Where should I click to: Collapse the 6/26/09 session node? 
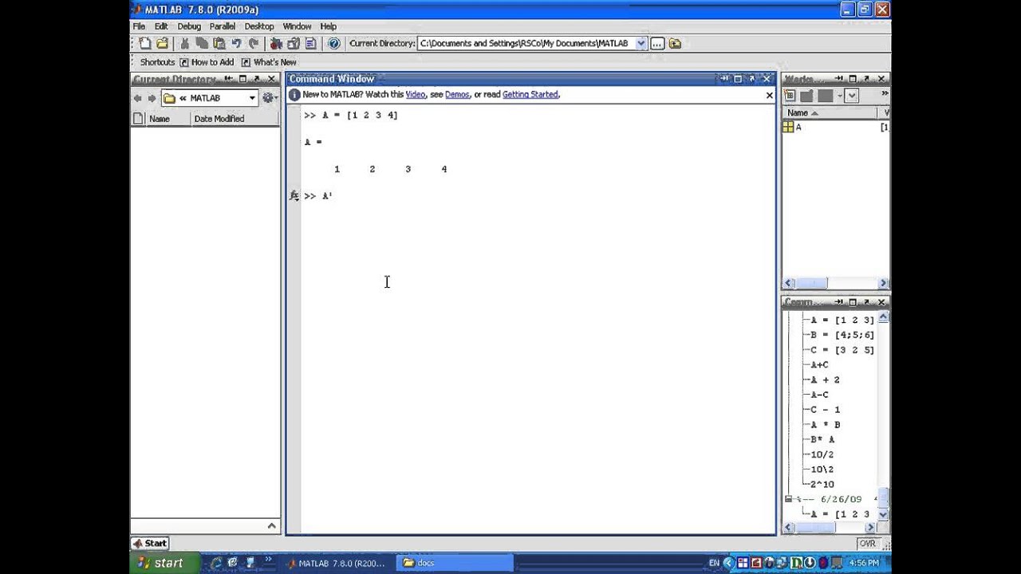click(x=788, y=499)
